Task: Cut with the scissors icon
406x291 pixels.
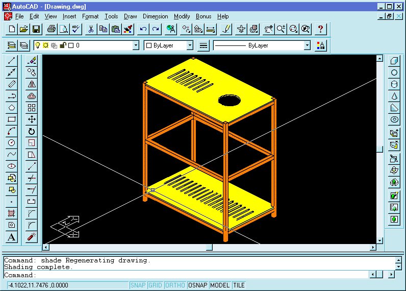Action: pos(91,29)
